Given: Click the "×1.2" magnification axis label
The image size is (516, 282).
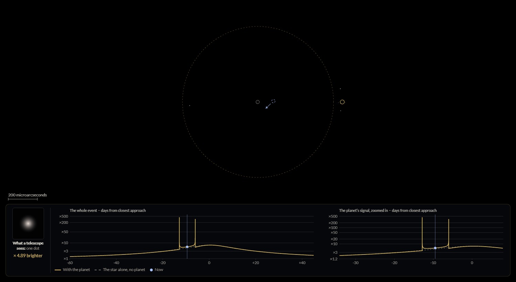Looking at the screenshot, I should pyautogui.click(x=334, y=259).
